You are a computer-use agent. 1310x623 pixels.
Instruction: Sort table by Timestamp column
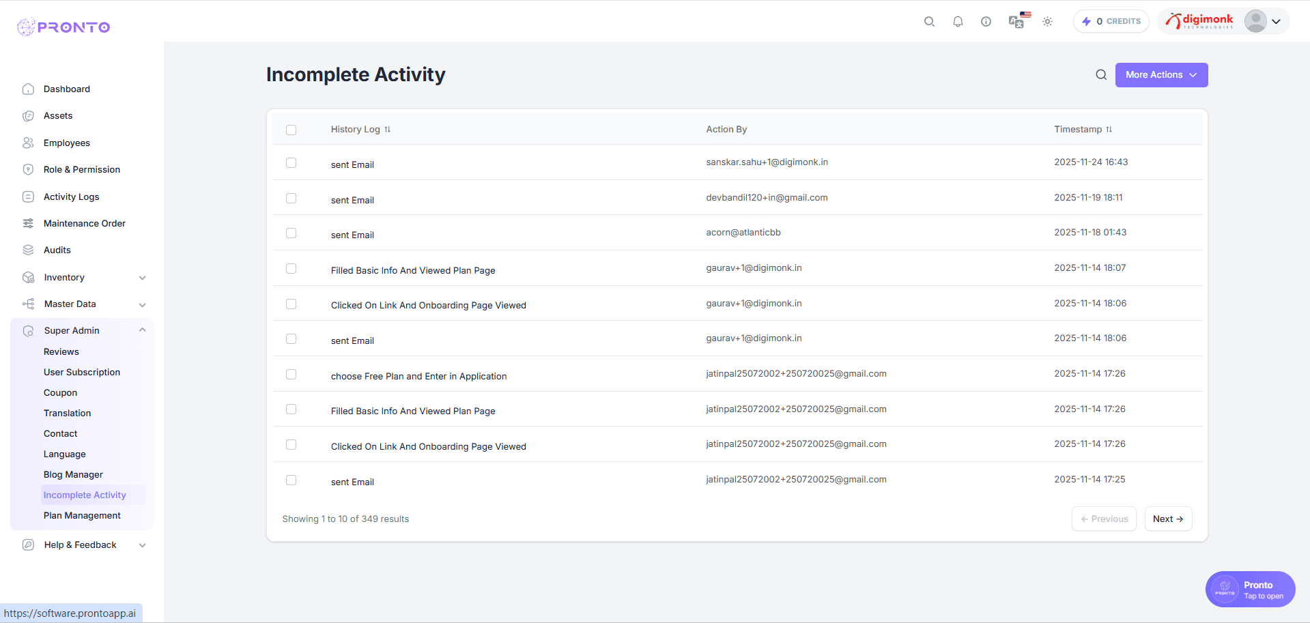coord(1109,129)
